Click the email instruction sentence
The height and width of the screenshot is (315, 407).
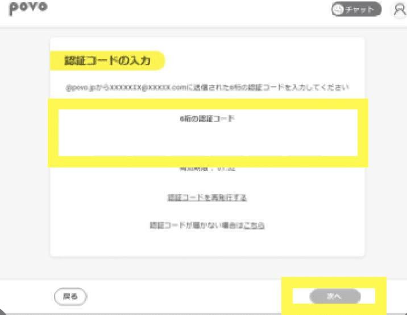(x=207, y=87)
